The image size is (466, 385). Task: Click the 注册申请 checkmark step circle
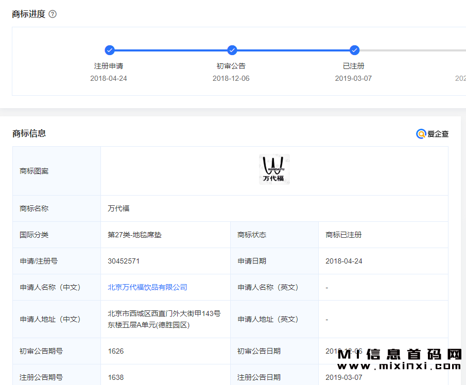[x=109, y=50]
